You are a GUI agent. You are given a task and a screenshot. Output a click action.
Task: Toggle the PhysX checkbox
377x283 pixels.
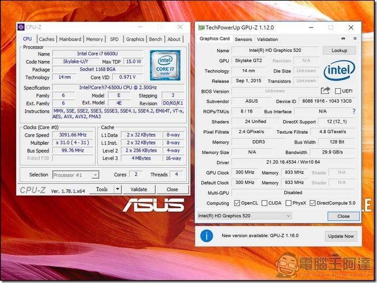pos(288,203)
